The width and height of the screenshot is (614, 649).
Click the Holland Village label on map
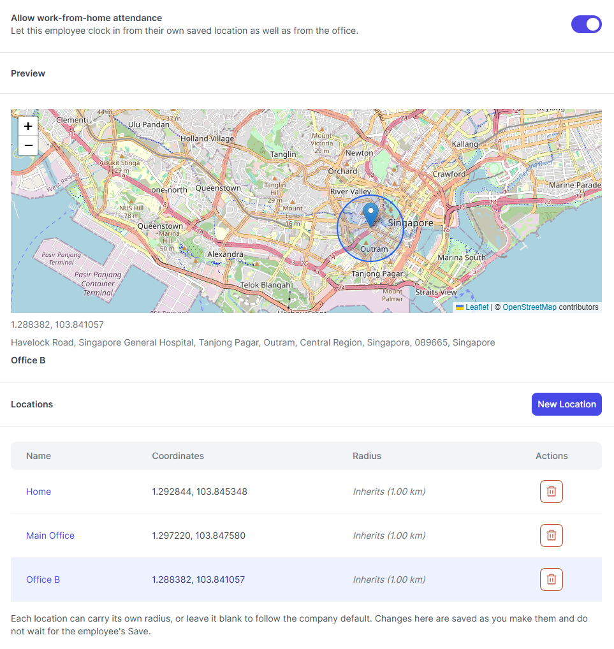pos(207,138)
